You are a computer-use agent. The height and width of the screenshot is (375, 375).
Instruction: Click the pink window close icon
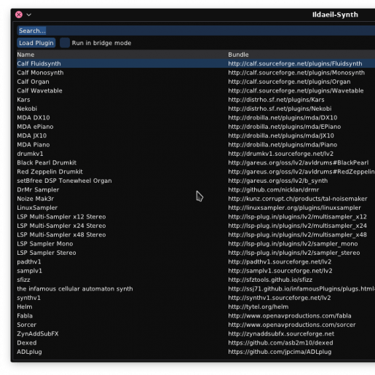coord(19,15)
